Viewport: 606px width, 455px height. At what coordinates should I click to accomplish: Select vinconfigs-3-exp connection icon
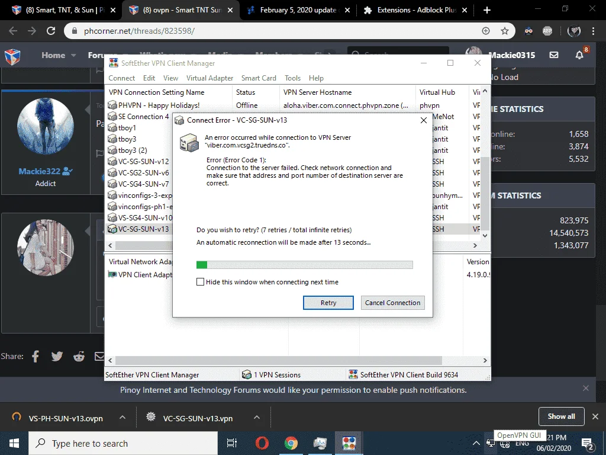(x=112, y=195)
